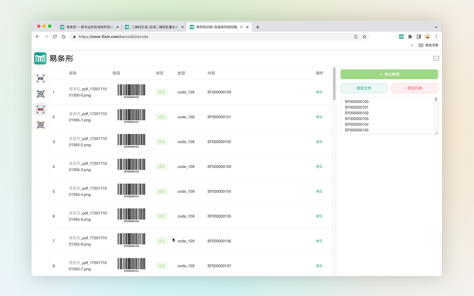Toggle the browser side panel icon
This screenshot has width=474, height=296.
click(x=418, y=37)
